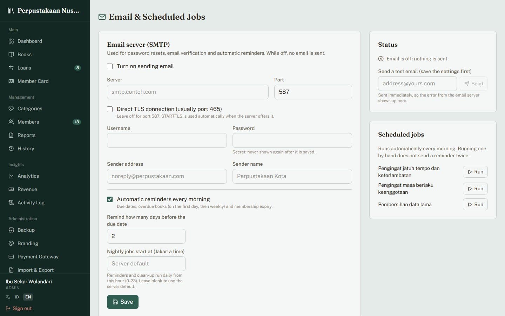Switch language to ID
Viewport: 505px width, 316px height.
pos(17,297)
